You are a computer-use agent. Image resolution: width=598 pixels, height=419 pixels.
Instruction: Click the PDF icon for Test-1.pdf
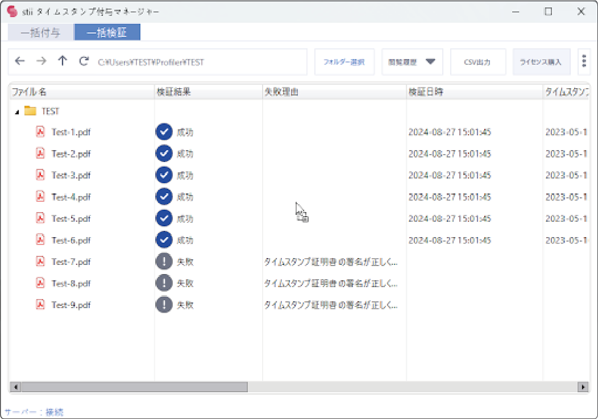tap(40, 132)
